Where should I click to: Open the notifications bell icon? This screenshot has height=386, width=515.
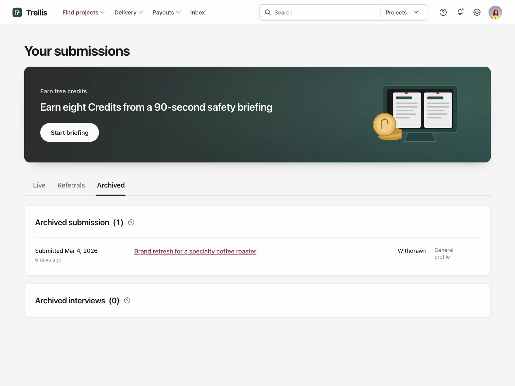coord(460,12)
